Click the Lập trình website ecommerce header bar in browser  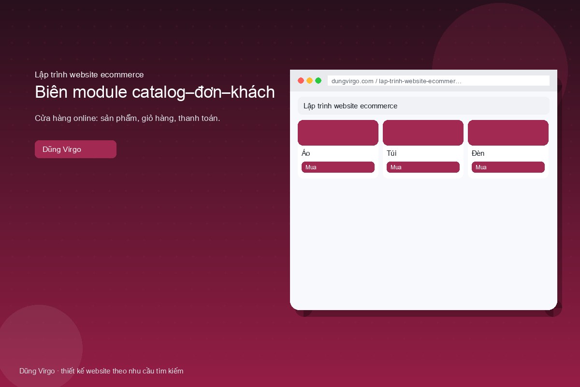coord(423,106)
